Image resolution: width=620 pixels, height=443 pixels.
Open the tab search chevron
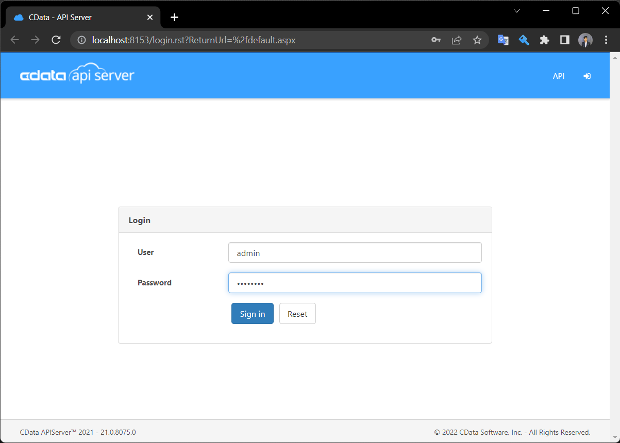tap(517, 11)
